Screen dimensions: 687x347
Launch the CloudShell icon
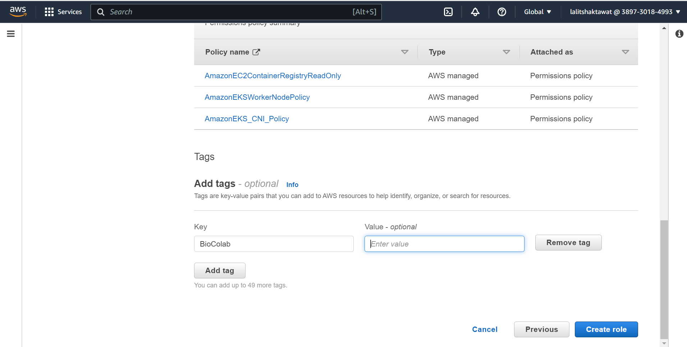[448, 12]
